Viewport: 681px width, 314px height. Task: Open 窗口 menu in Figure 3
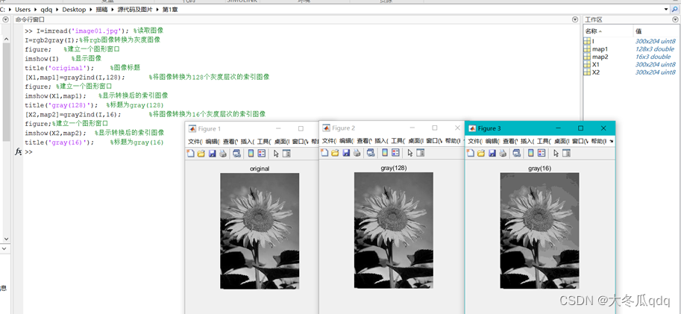[x=580, y=141]
